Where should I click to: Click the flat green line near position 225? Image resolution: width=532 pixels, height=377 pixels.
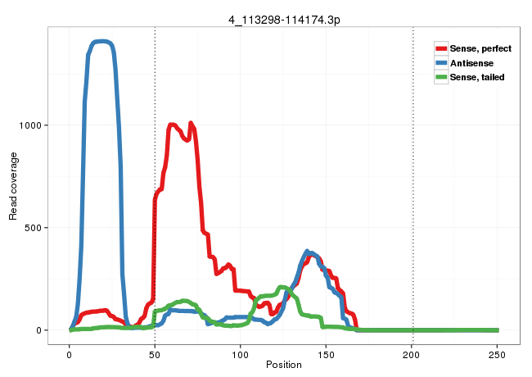pyautogui.click(x=455, y=330)
